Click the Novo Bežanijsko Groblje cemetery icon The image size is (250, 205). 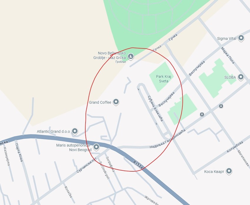tap(131, 56)
